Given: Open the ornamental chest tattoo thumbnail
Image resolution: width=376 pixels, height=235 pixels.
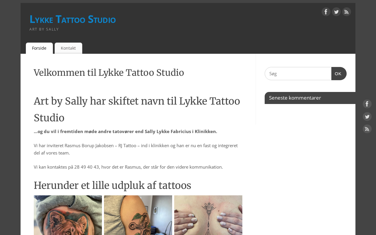Looking at the screenshot, I should pos(208,215).
